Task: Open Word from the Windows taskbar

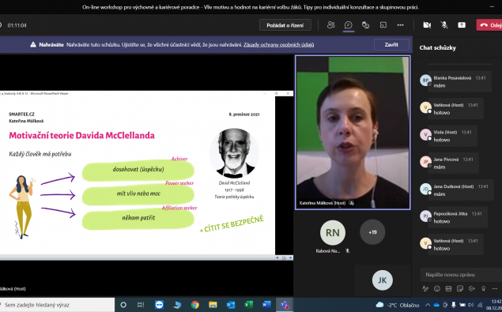Action: coord(266,305)
